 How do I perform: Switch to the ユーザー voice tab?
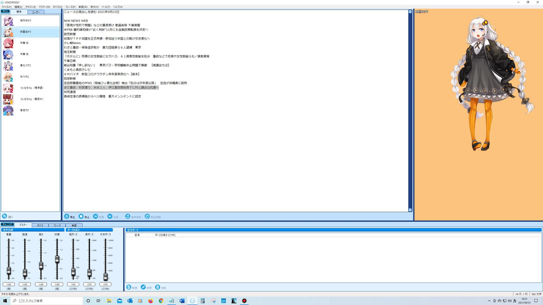tap(36, 12)
